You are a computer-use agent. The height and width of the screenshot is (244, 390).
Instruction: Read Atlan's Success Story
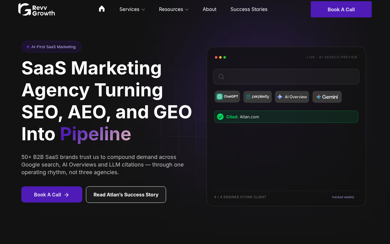(x=126, y=195)
